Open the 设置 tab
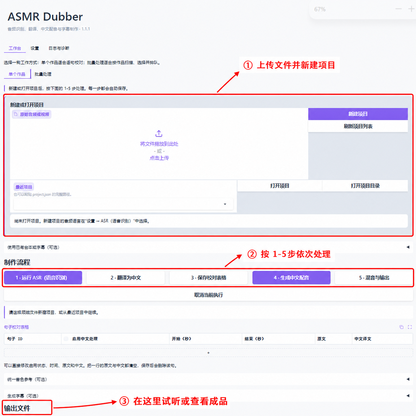 35,48
